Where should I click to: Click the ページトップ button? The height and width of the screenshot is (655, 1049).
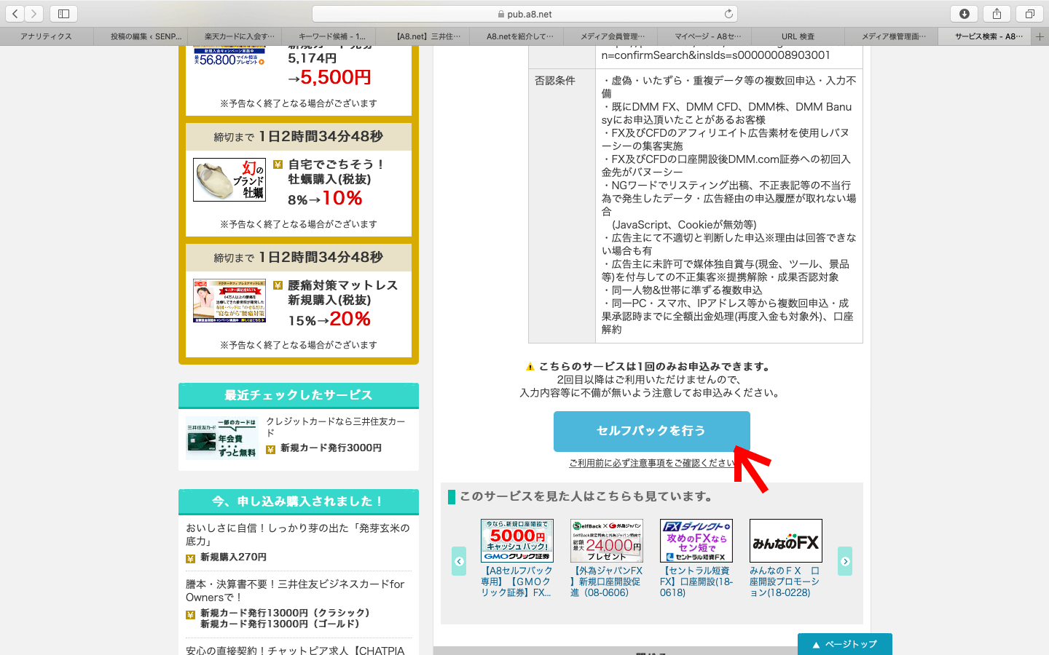(x=845, y=644)
